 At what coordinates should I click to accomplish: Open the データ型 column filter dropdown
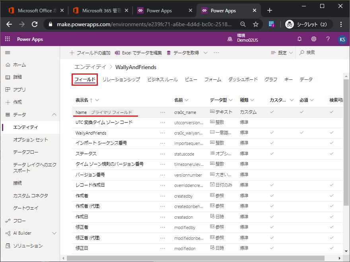[231, 100]
